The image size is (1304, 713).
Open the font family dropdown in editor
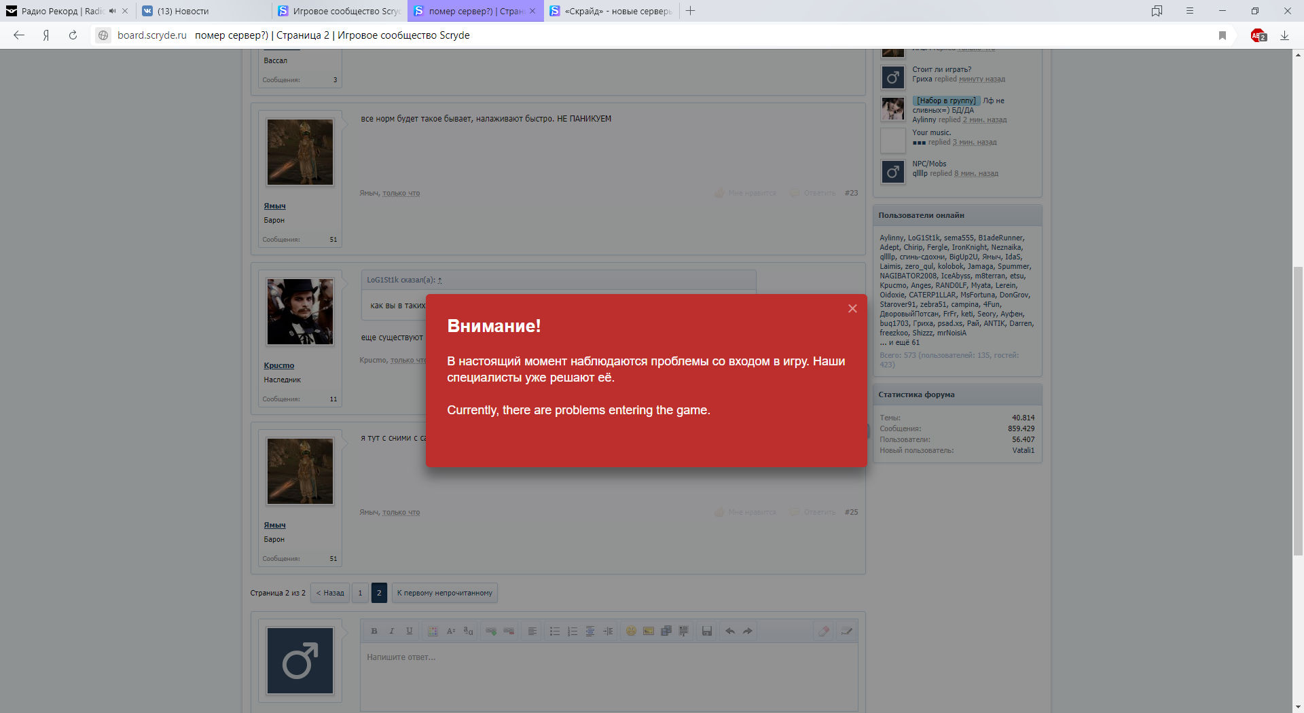click(x=469, y=632)
